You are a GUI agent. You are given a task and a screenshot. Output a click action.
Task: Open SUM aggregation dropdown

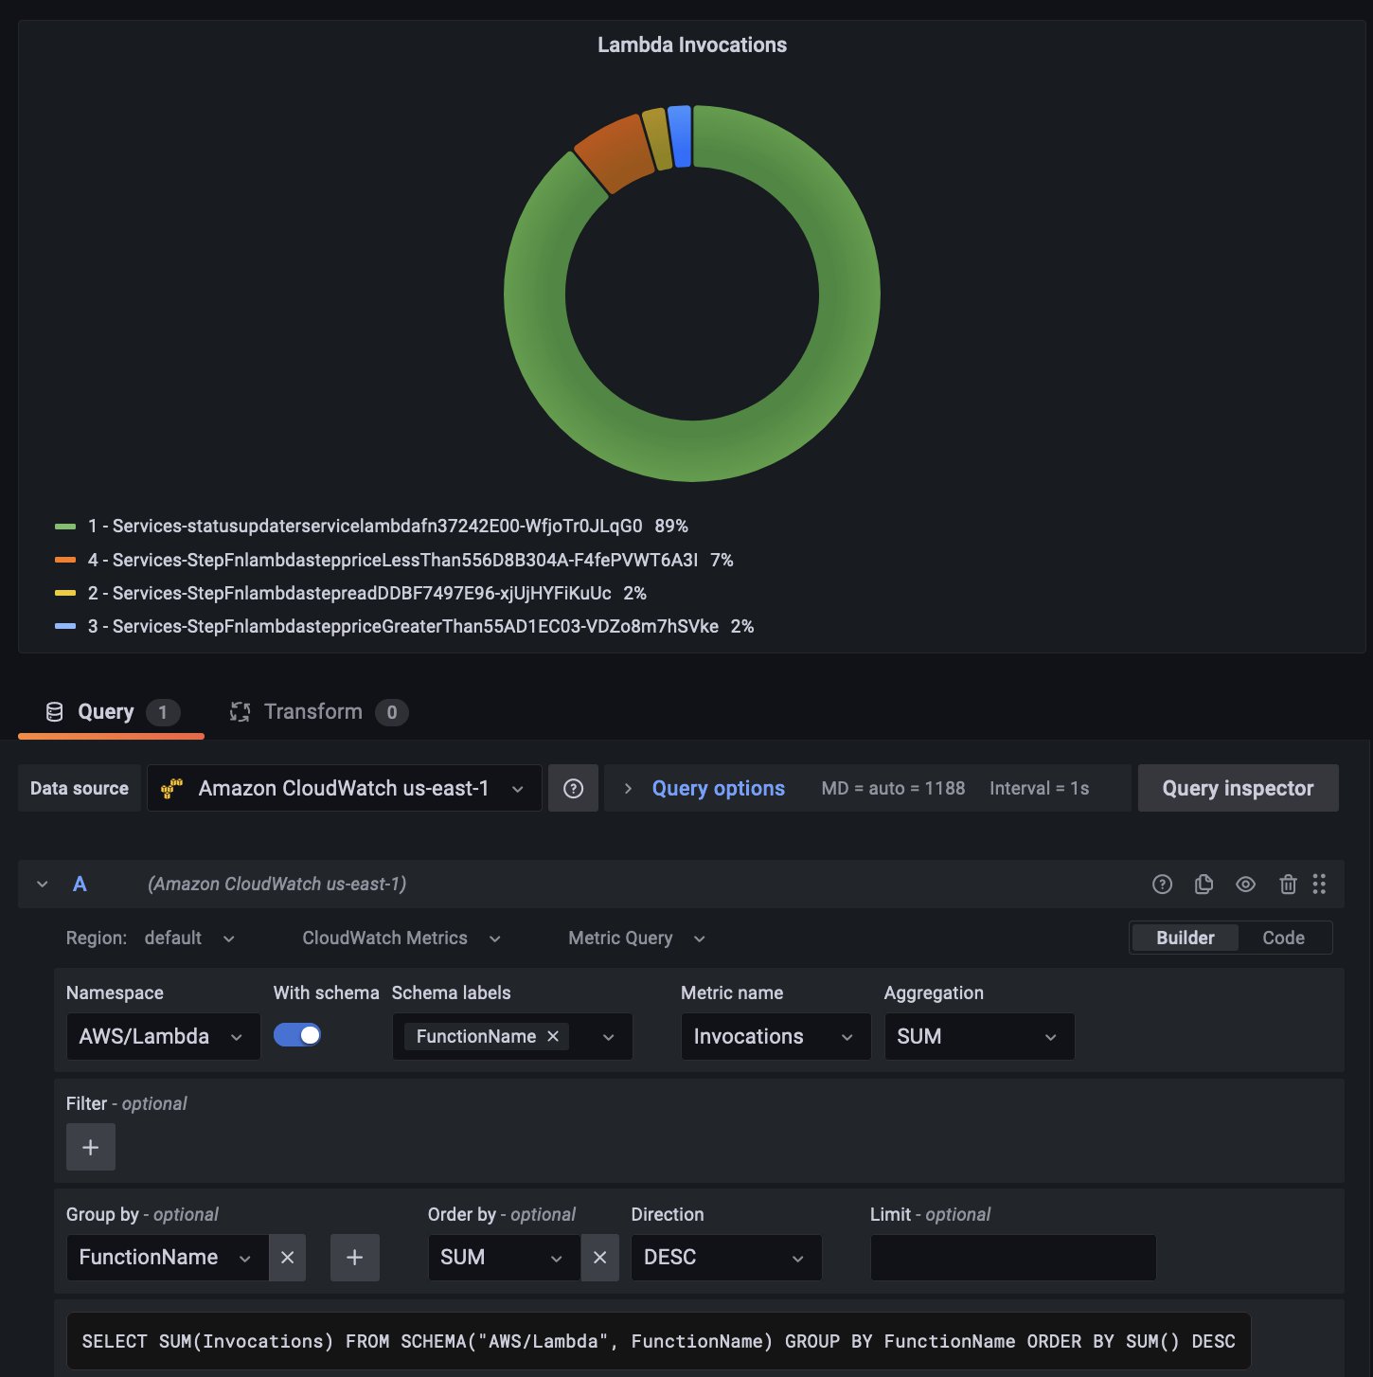(x=979, y=1036)
